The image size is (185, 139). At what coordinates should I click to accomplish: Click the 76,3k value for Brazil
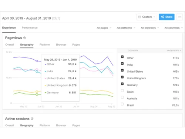coord(175,105)
